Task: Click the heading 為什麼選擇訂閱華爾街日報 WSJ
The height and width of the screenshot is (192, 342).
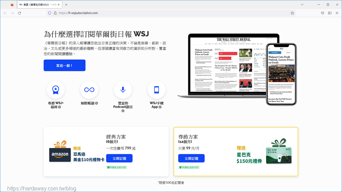Action: 97,34
